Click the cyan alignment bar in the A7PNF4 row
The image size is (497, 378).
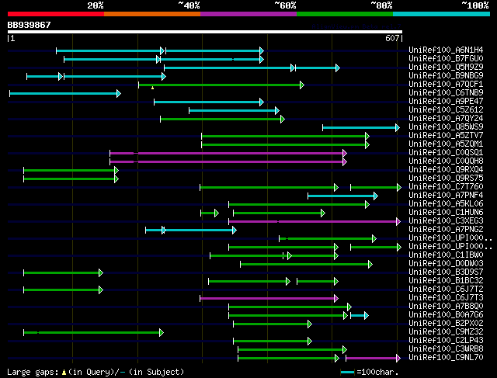tap(342, 196)
